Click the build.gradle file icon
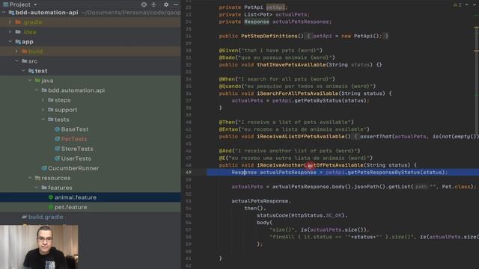Screen dimensions: 479x269 click(x=25, y=217)
